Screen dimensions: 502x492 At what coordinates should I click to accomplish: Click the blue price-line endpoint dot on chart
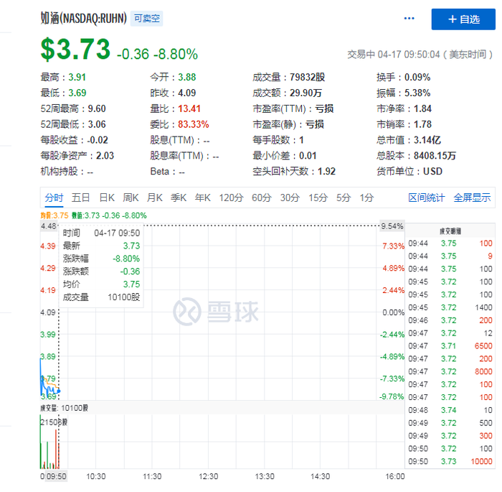click(x=59, y=391)
